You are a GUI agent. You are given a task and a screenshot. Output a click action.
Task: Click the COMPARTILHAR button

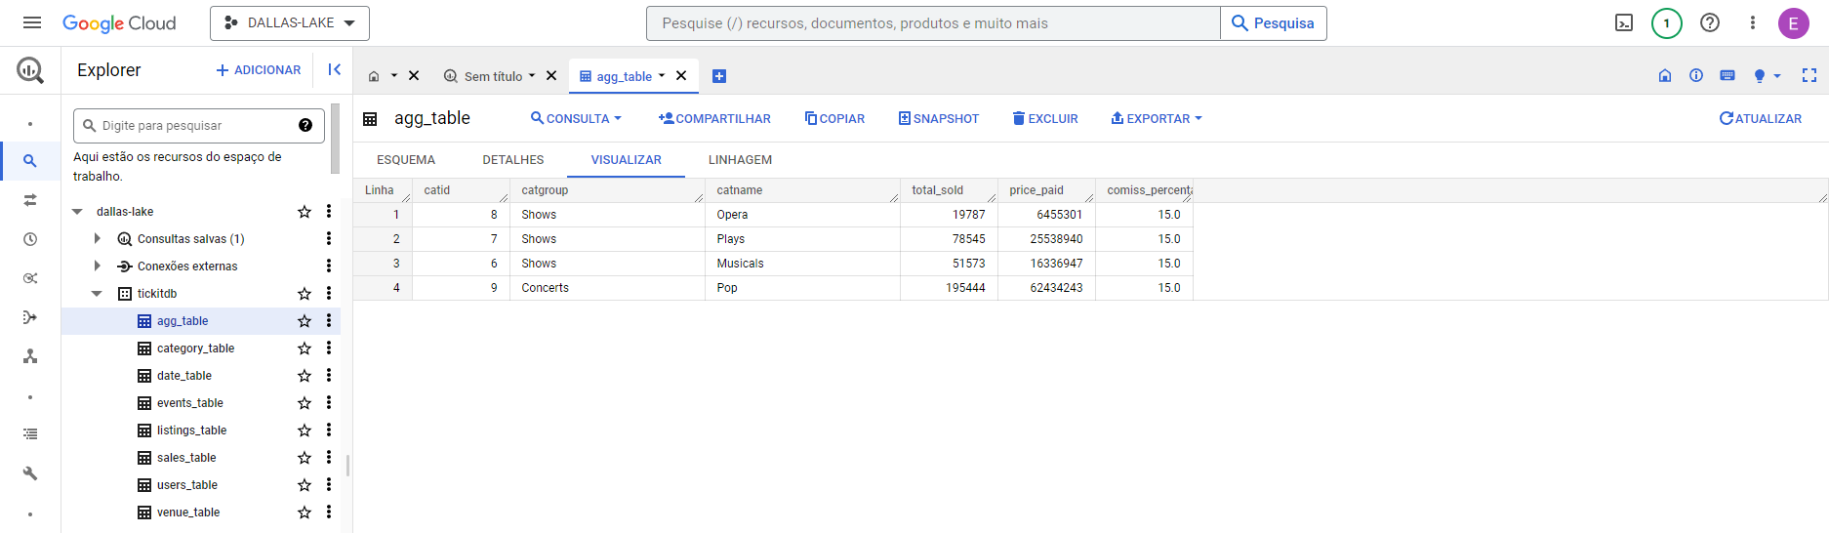coord(714,119)
